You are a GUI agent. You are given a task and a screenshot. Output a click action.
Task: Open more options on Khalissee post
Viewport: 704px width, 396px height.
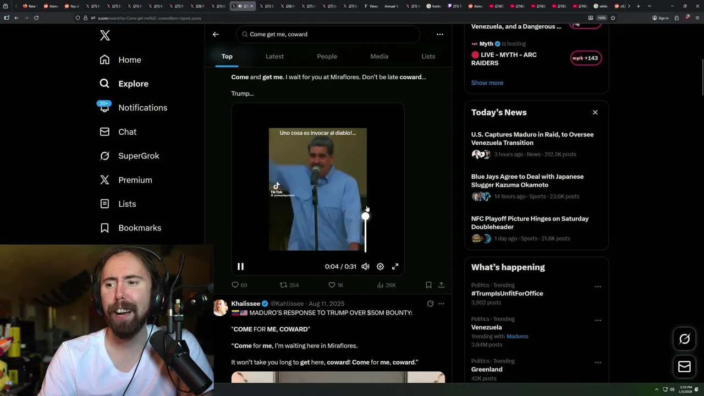(441, 304)
